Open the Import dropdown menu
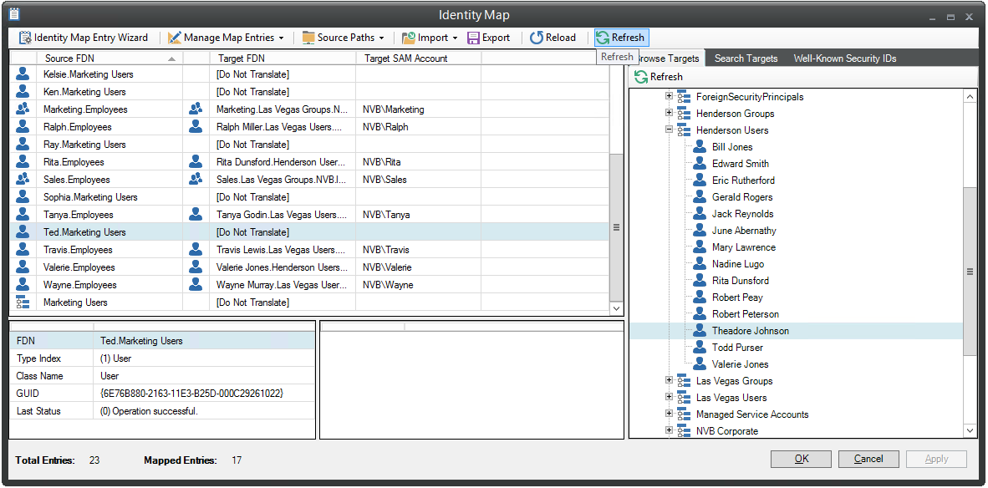This screenshot has width=988, height=488. coord(430,38)
